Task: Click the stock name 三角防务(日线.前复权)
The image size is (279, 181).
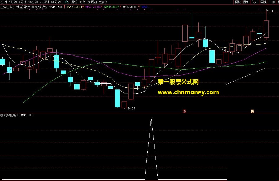Action: [15, 7]
